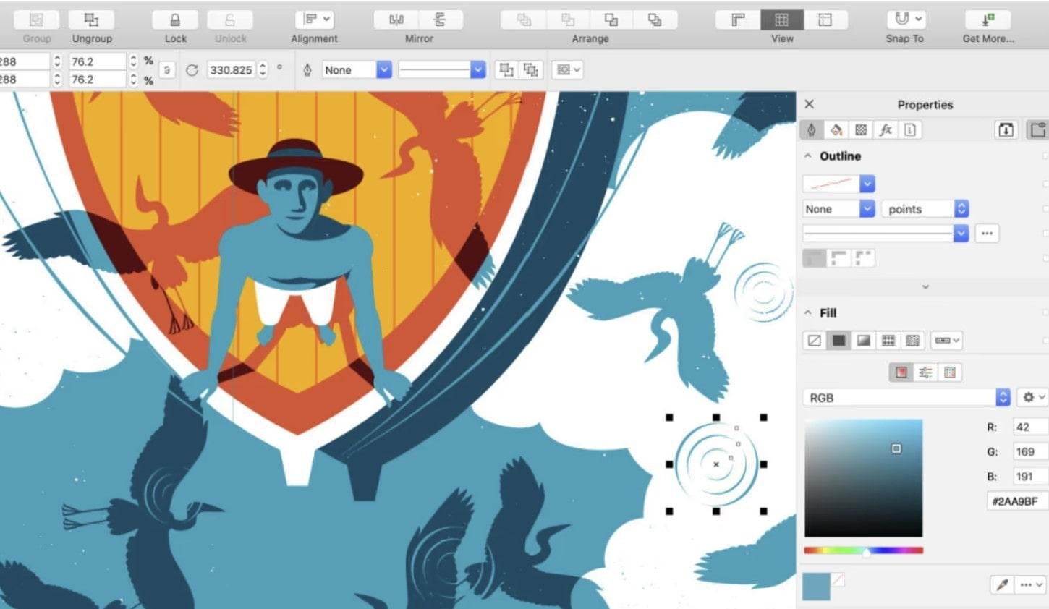The image size is (1049, 609).
Task: Open property bar line style dropdown
Action: pyautogui.click(x=477, y=70)
